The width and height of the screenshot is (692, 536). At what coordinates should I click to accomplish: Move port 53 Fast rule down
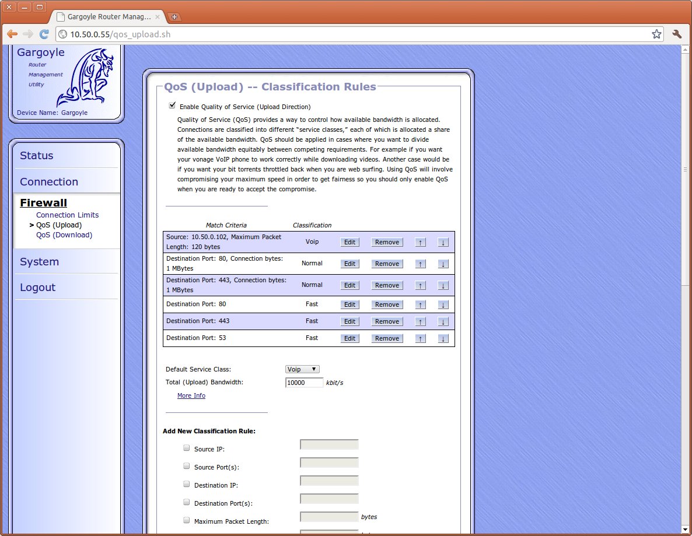tap(443, 338)
